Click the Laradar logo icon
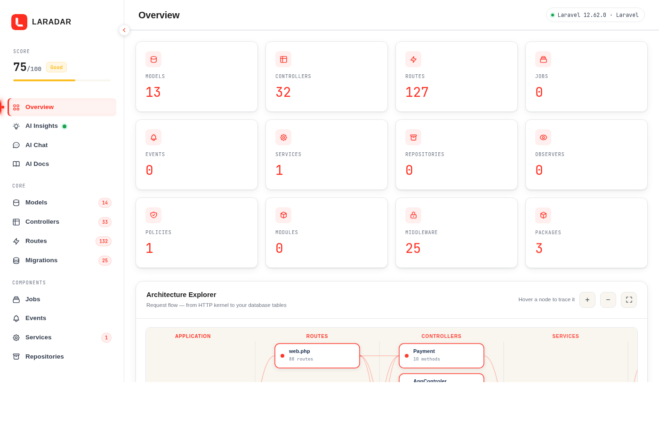Viewport: 659px width, 423px height. [19, 22]
